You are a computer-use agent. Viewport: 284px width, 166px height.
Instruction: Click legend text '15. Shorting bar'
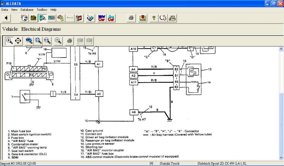coord(92,147)
